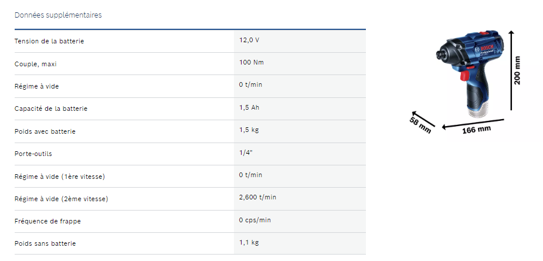
Task: Click the 'Couple, maxi' row label
Action: tap(35, 64)
